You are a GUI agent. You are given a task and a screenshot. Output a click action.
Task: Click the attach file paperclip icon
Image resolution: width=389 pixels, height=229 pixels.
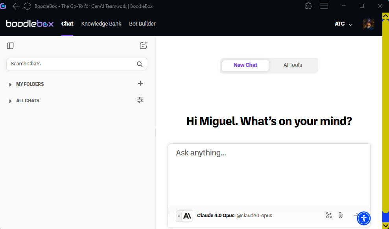tap(341, 215)
